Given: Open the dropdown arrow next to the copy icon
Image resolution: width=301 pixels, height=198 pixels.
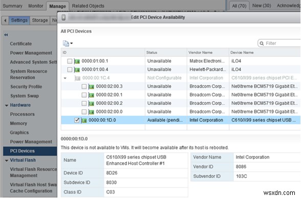Looking at the screenshot, I should click(72, 43).
